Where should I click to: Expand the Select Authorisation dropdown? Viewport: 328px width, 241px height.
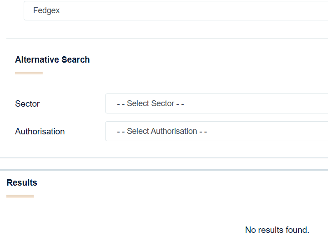tap(217, 131)
